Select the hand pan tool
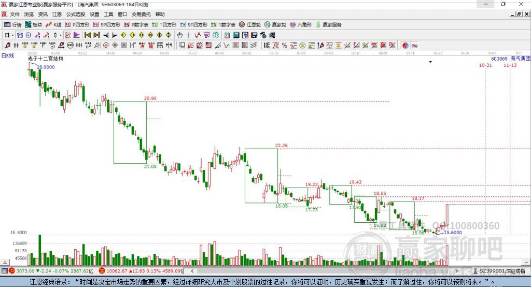This screenshot has width=531, height=287. tap(180, 35)
